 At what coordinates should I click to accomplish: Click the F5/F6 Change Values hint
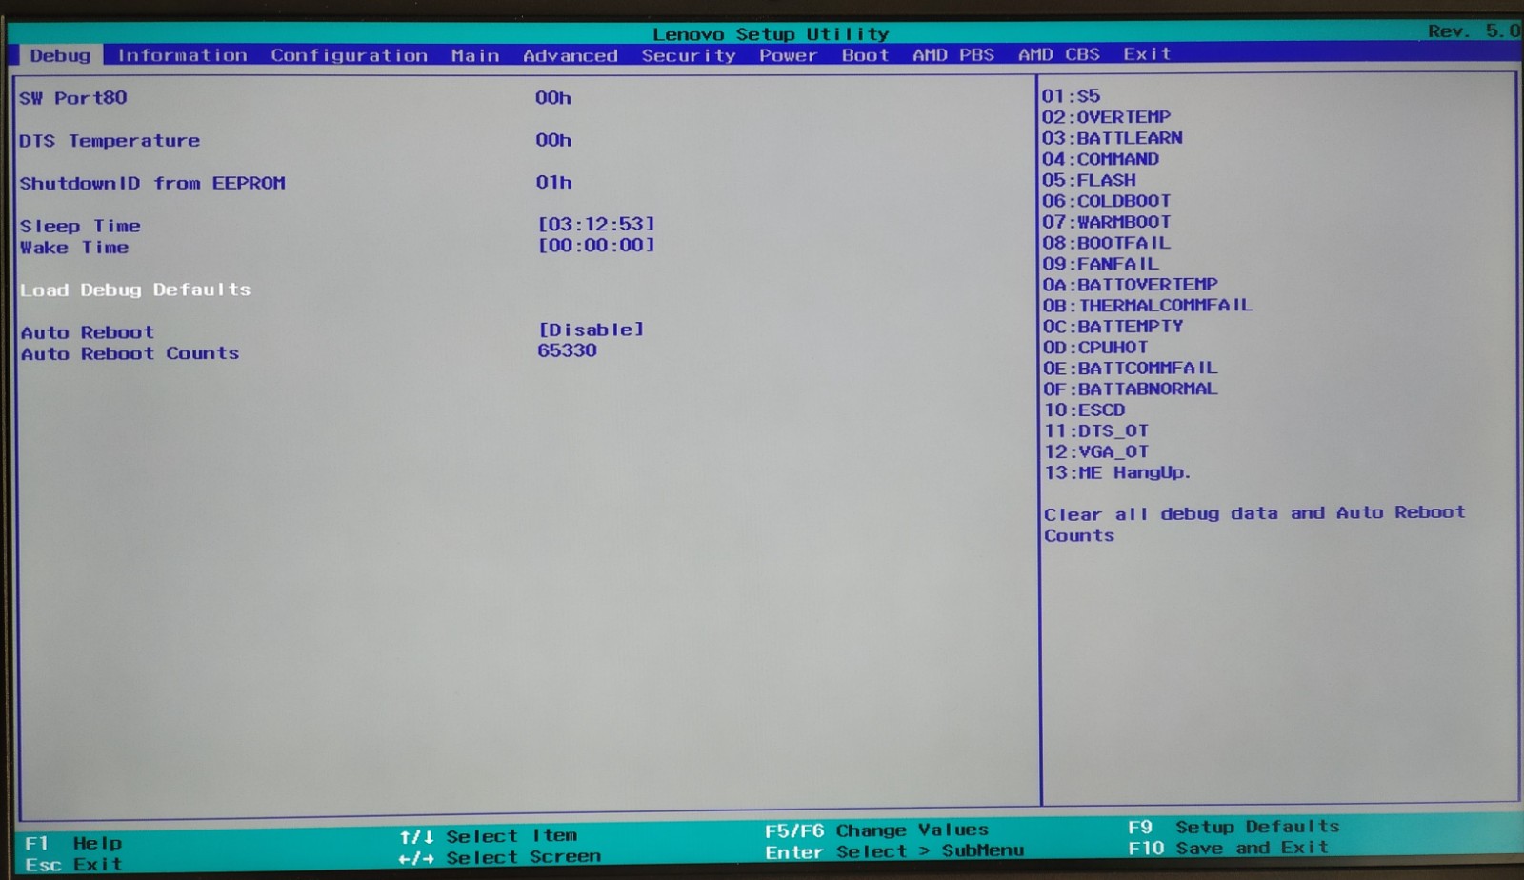click(876, 830)
